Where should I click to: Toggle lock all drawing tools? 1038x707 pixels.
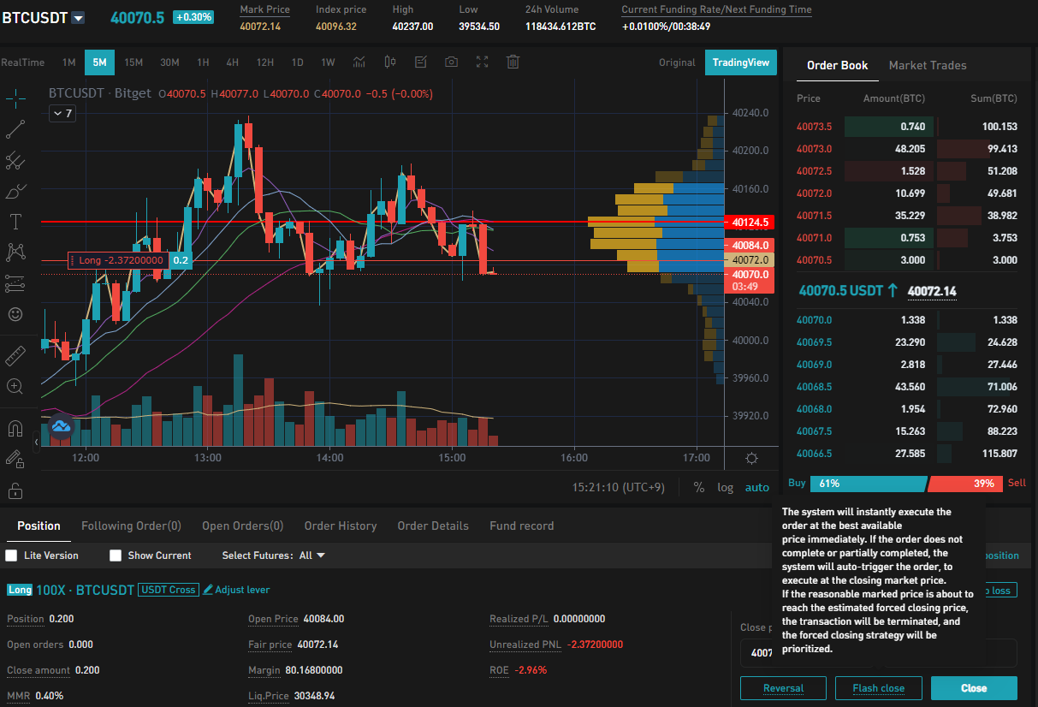coord(15,490)
